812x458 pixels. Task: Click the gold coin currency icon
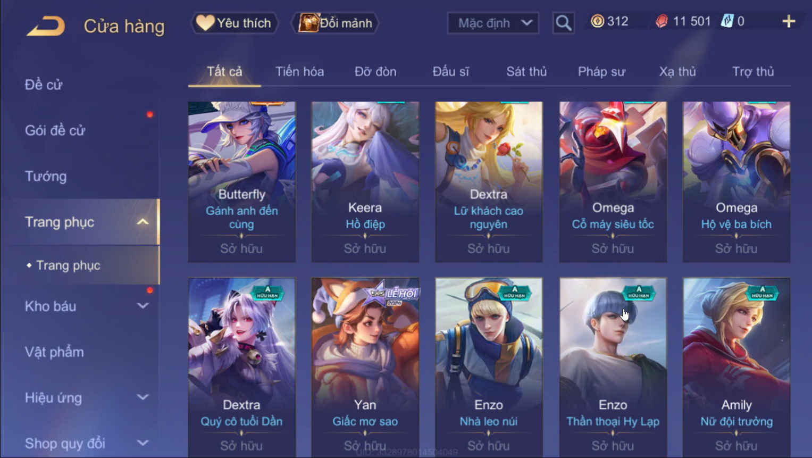coord(598,21)
